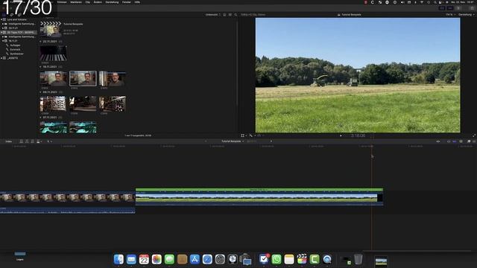
Task: Click the Final Cut Pro Dock icon
Action: tap(302, 259)
